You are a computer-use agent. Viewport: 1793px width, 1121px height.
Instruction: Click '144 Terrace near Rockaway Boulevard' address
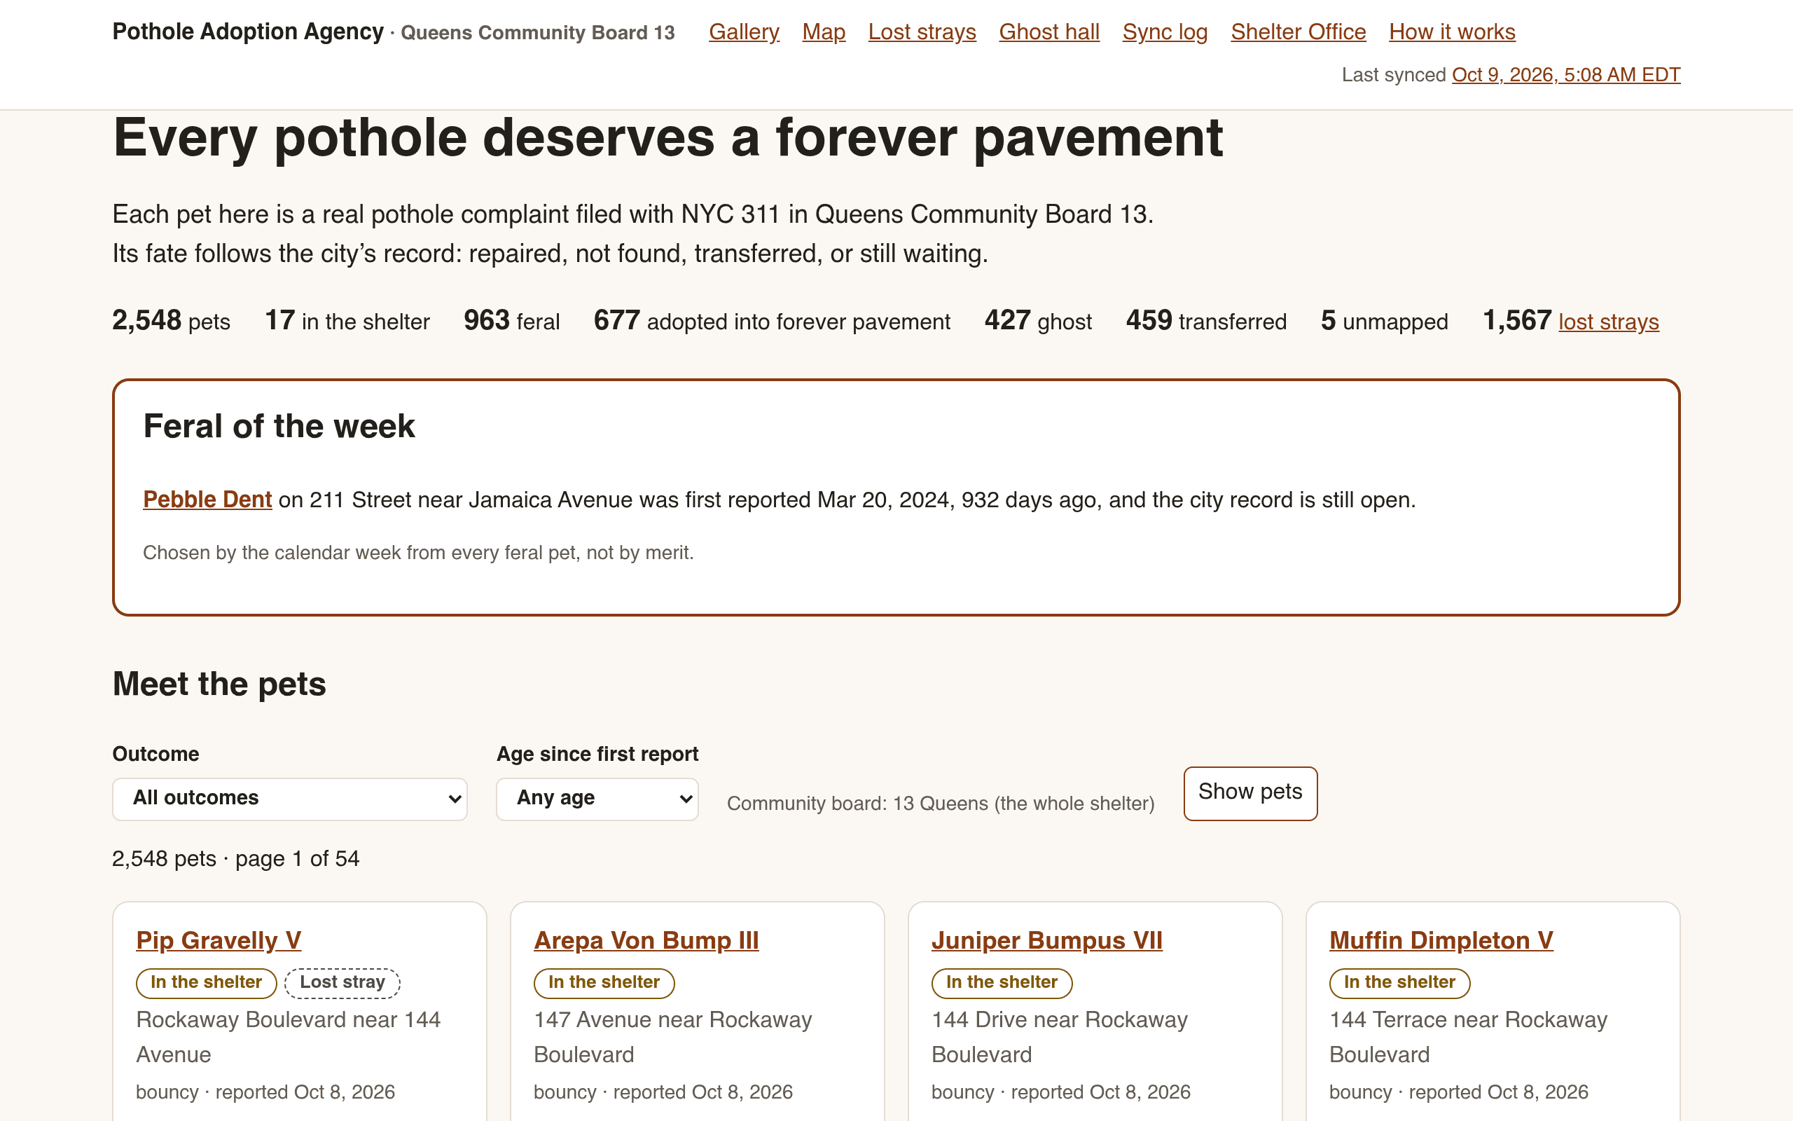coord(1468,1037)
